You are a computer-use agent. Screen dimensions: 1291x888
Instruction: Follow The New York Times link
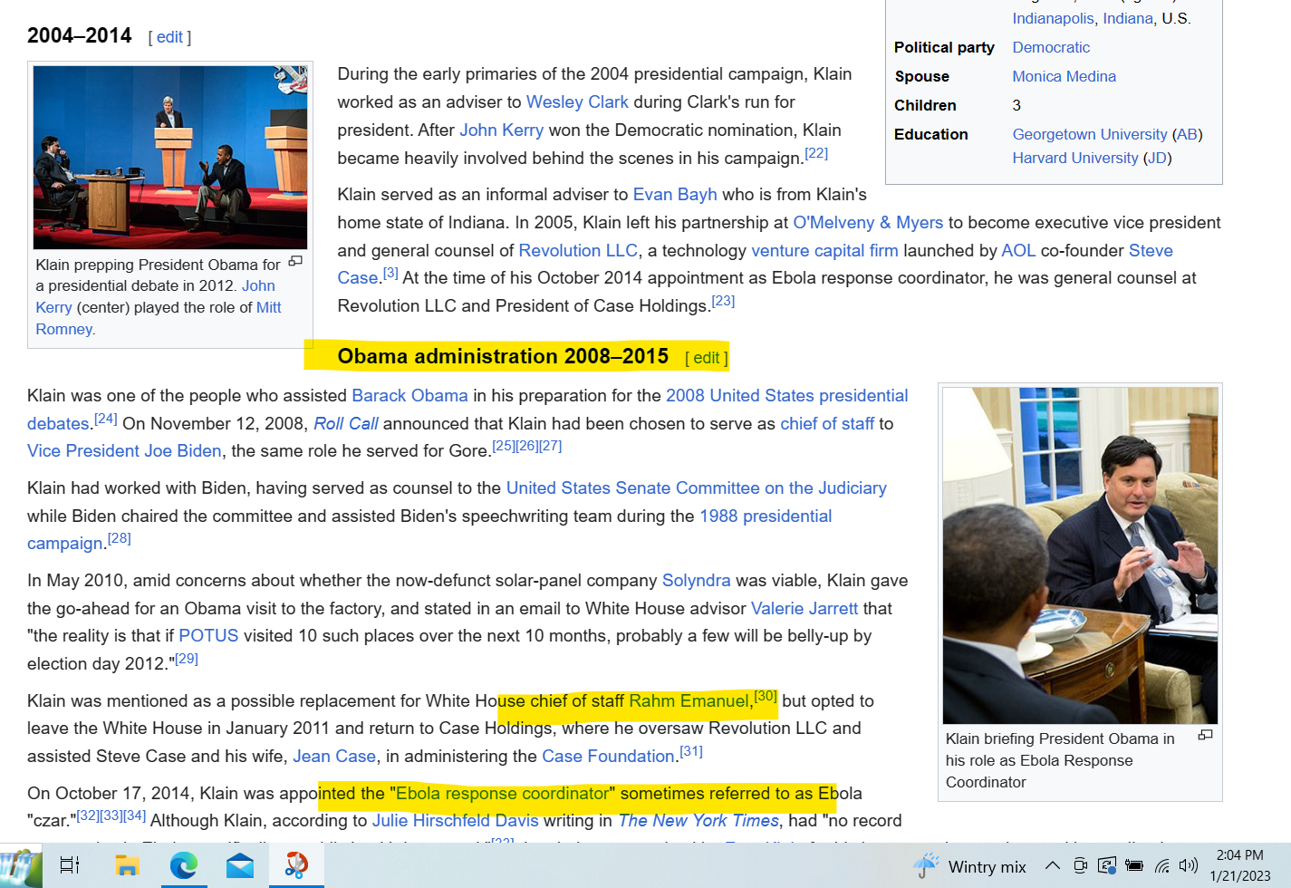[698, 820]
